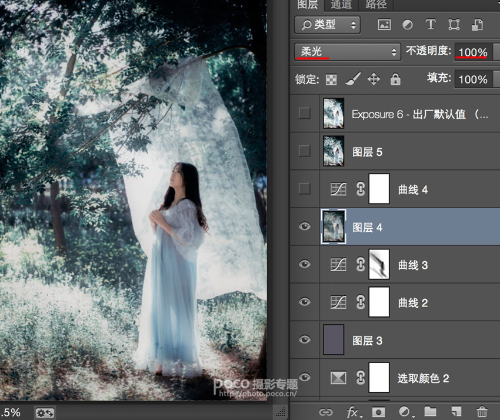Click the 填充 100% value field

click(473, 79)
